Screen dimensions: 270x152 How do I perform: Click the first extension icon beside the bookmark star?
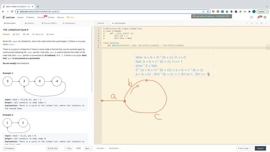click(213, 11)
